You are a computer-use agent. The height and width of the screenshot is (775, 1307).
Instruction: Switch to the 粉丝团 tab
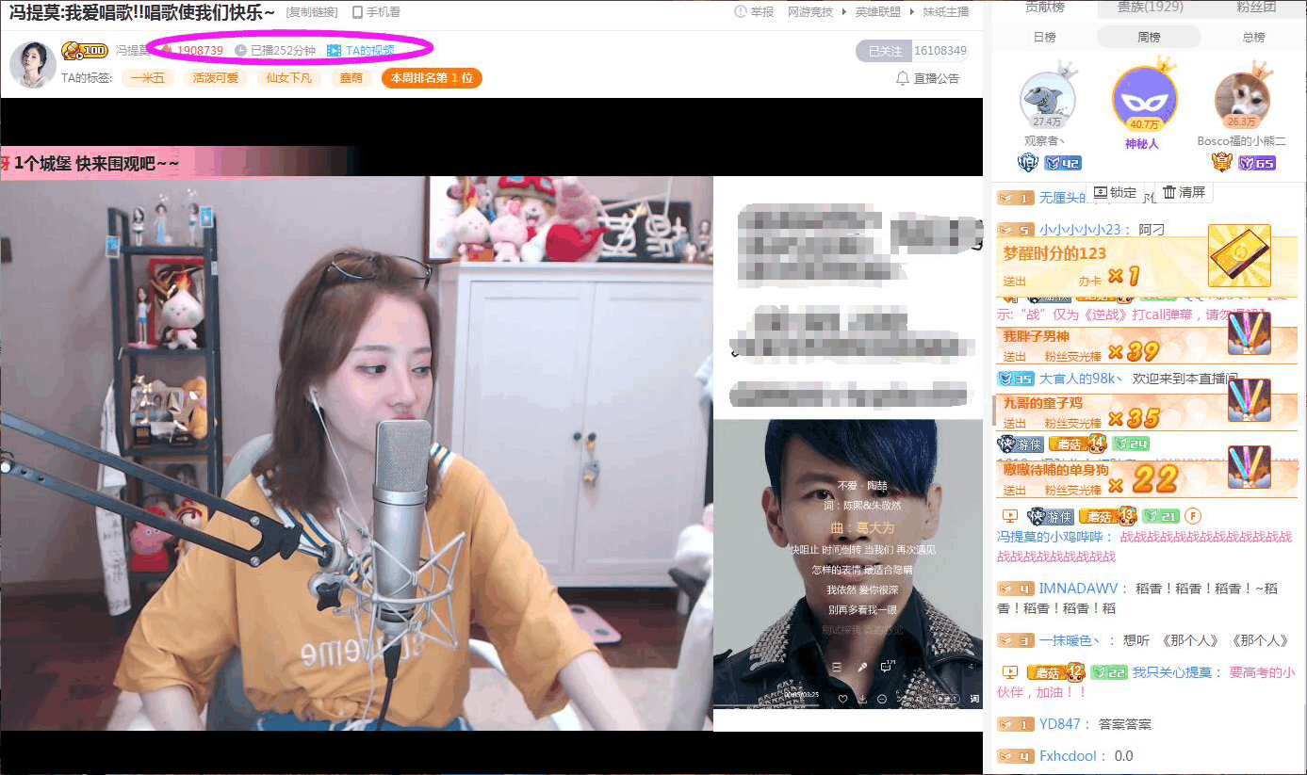coord(1256,8)
